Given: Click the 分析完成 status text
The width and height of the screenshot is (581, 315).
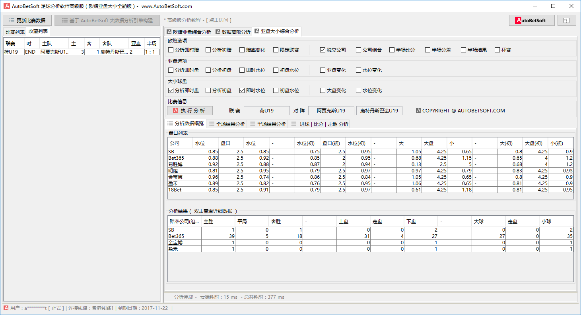Looking at the screenshot, I should tap(183, 297).
